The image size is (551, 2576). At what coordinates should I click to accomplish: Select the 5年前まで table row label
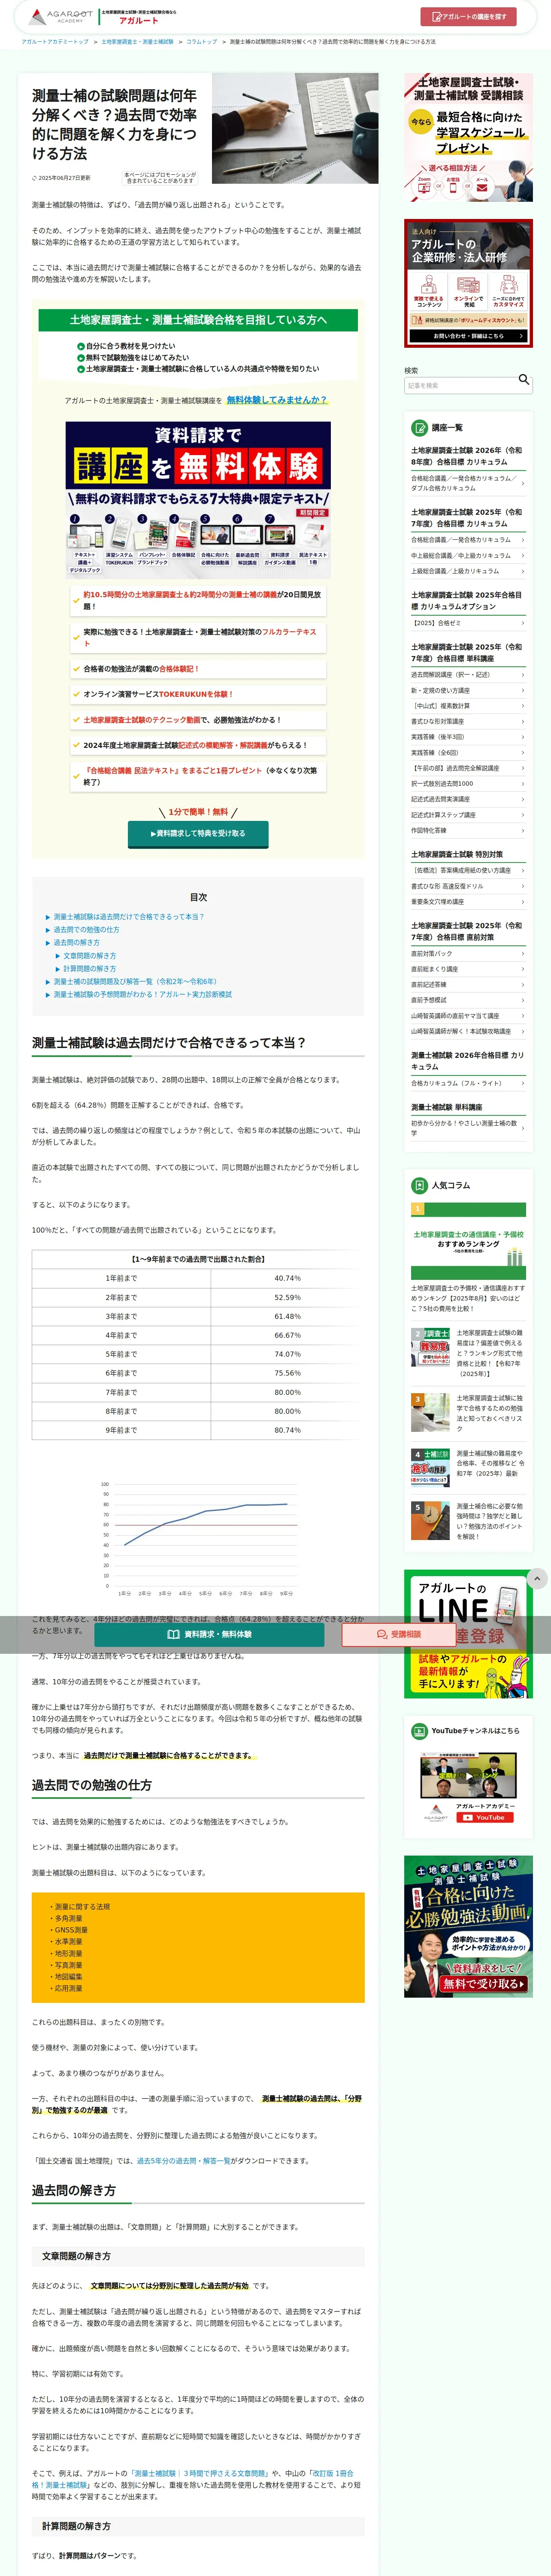coord(121,1354)
